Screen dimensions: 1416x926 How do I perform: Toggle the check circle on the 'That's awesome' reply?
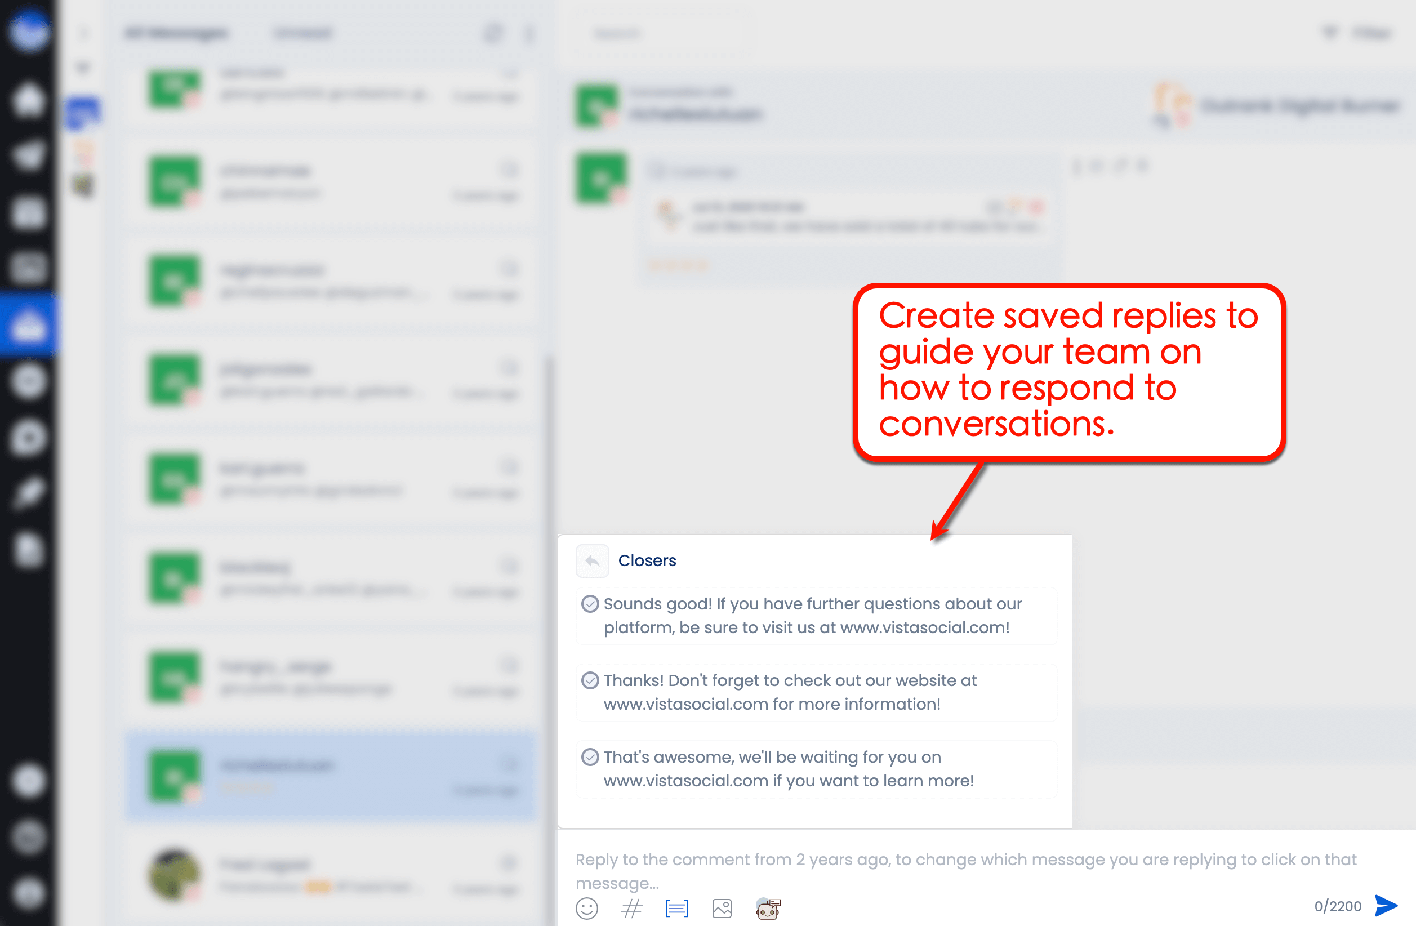pyautogui.click(x=590, y=757)
